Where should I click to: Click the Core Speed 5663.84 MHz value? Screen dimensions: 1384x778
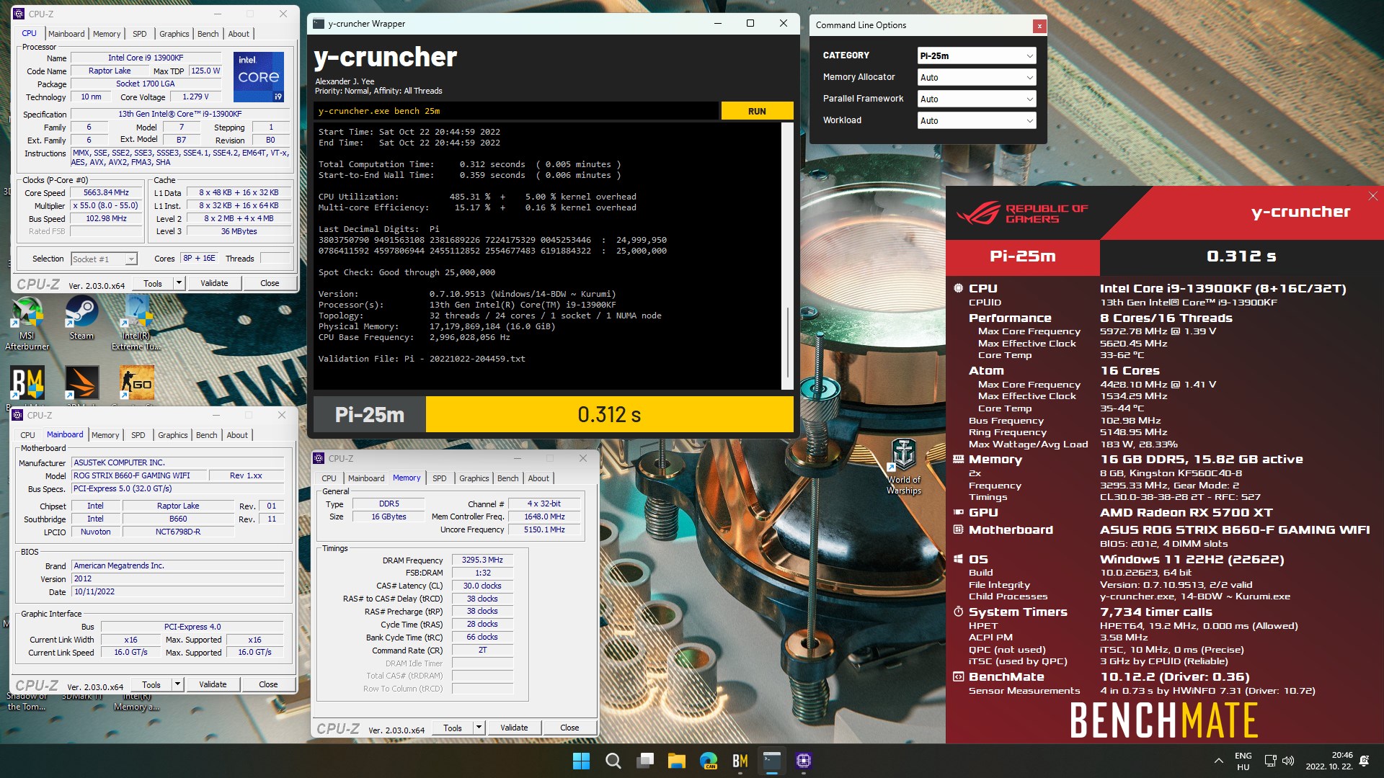point(106,192)
